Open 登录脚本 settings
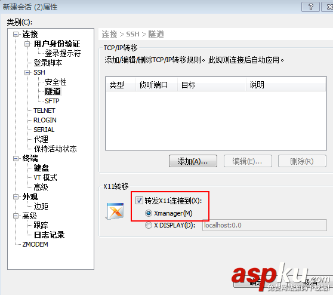 (x=48, y=63)
